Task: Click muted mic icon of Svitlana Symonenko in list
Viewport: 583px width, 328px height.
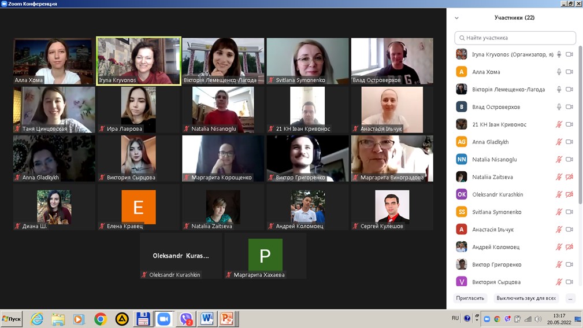Action: pos(559,212)
